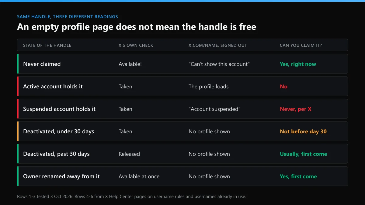
Task: Click 'The profile loads' cell
Action: [x=209, y=87]
